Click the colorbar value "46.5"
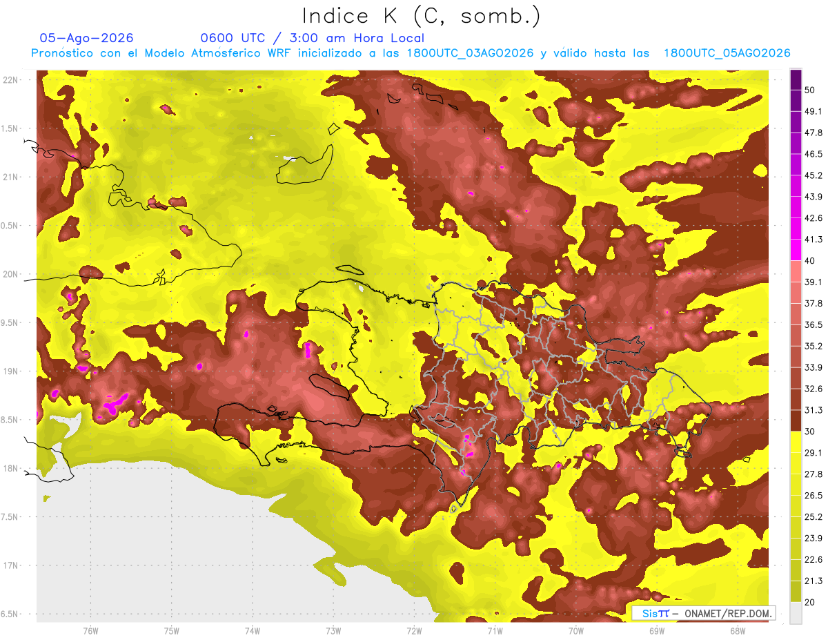This screenshot has height=640, width=828. coord(813,154)
